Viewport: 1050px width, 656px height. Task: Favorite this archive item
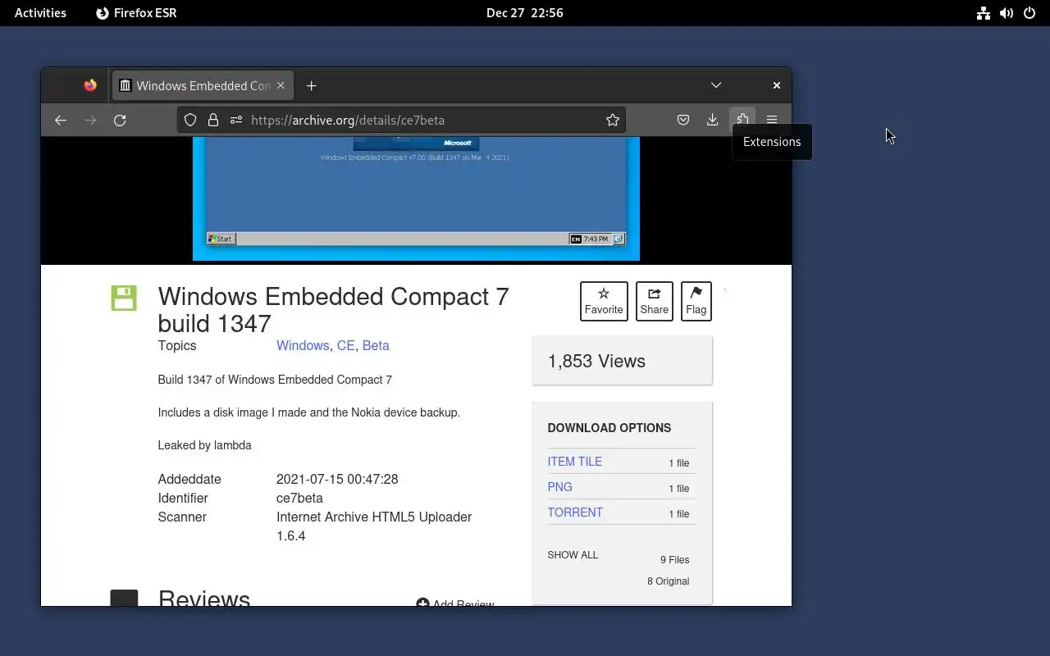(x=604, y=301)
